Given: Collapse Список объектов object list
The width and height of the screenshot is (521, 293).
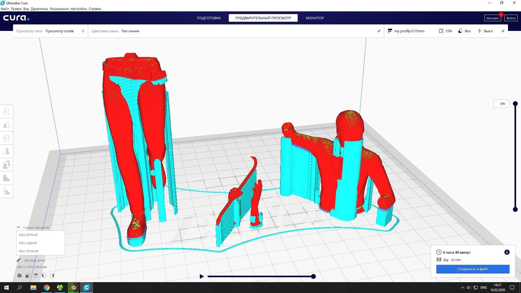Looking at the screenshot, I should pos(18,227).
